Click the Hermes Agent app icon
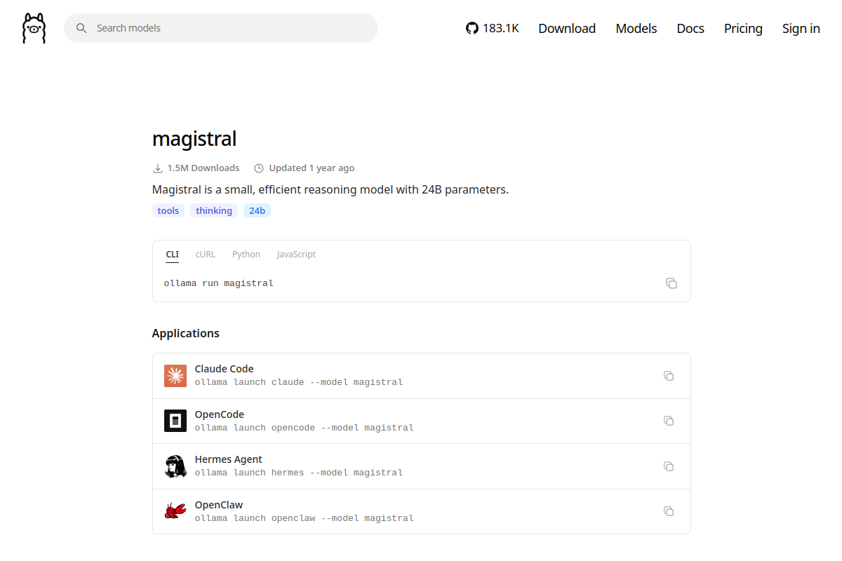Viewport: 842px width, 561px height. pyautogui.click(x=175, y=466)
